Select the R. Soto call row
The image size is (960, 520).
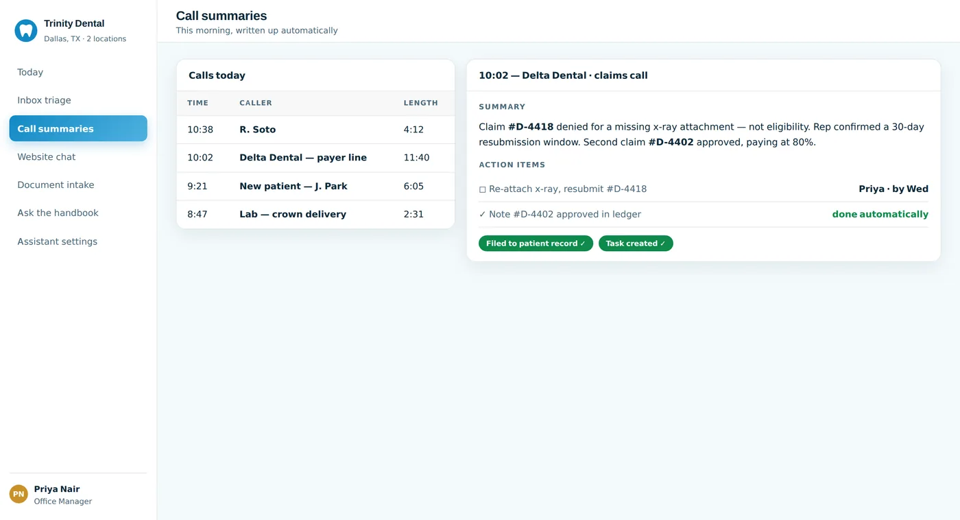315,130
